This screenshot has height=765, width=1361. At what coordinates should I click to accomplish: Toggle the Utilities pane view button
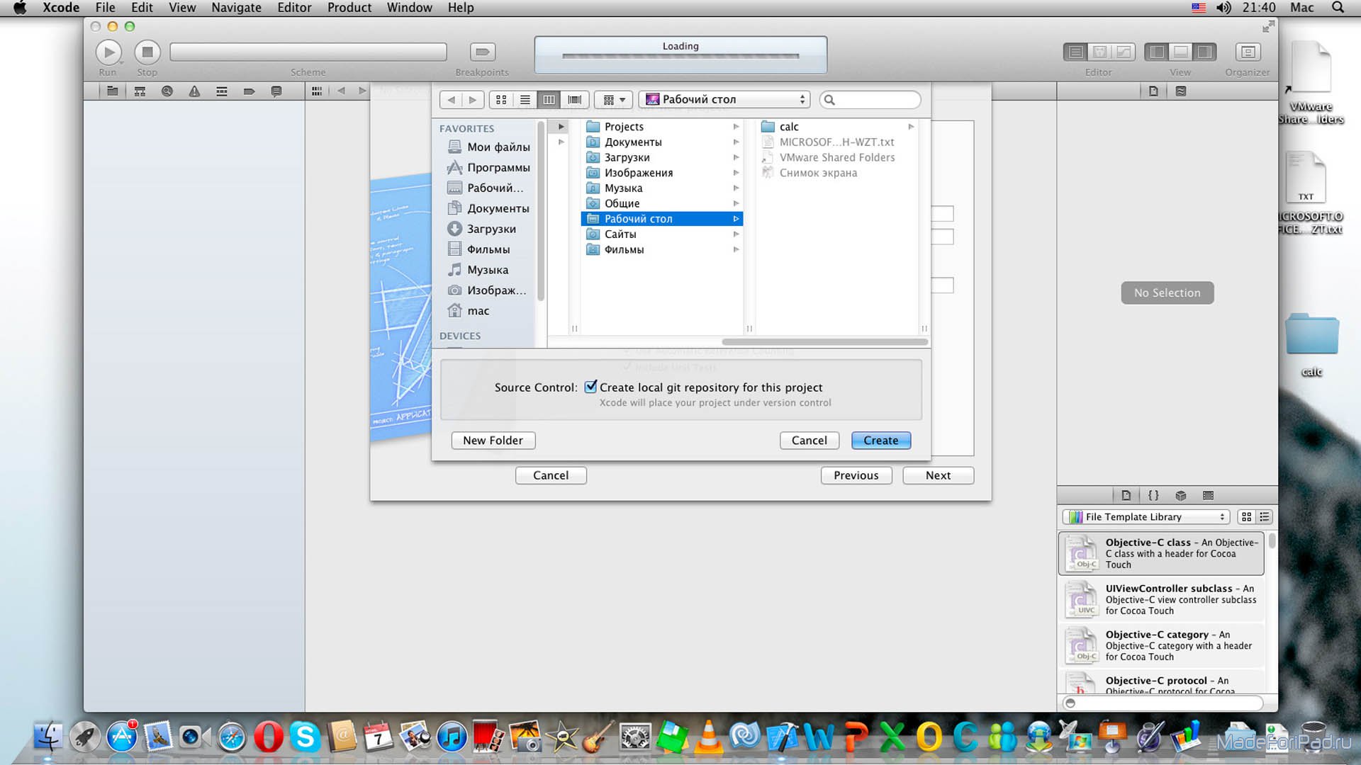[1204, 52]
